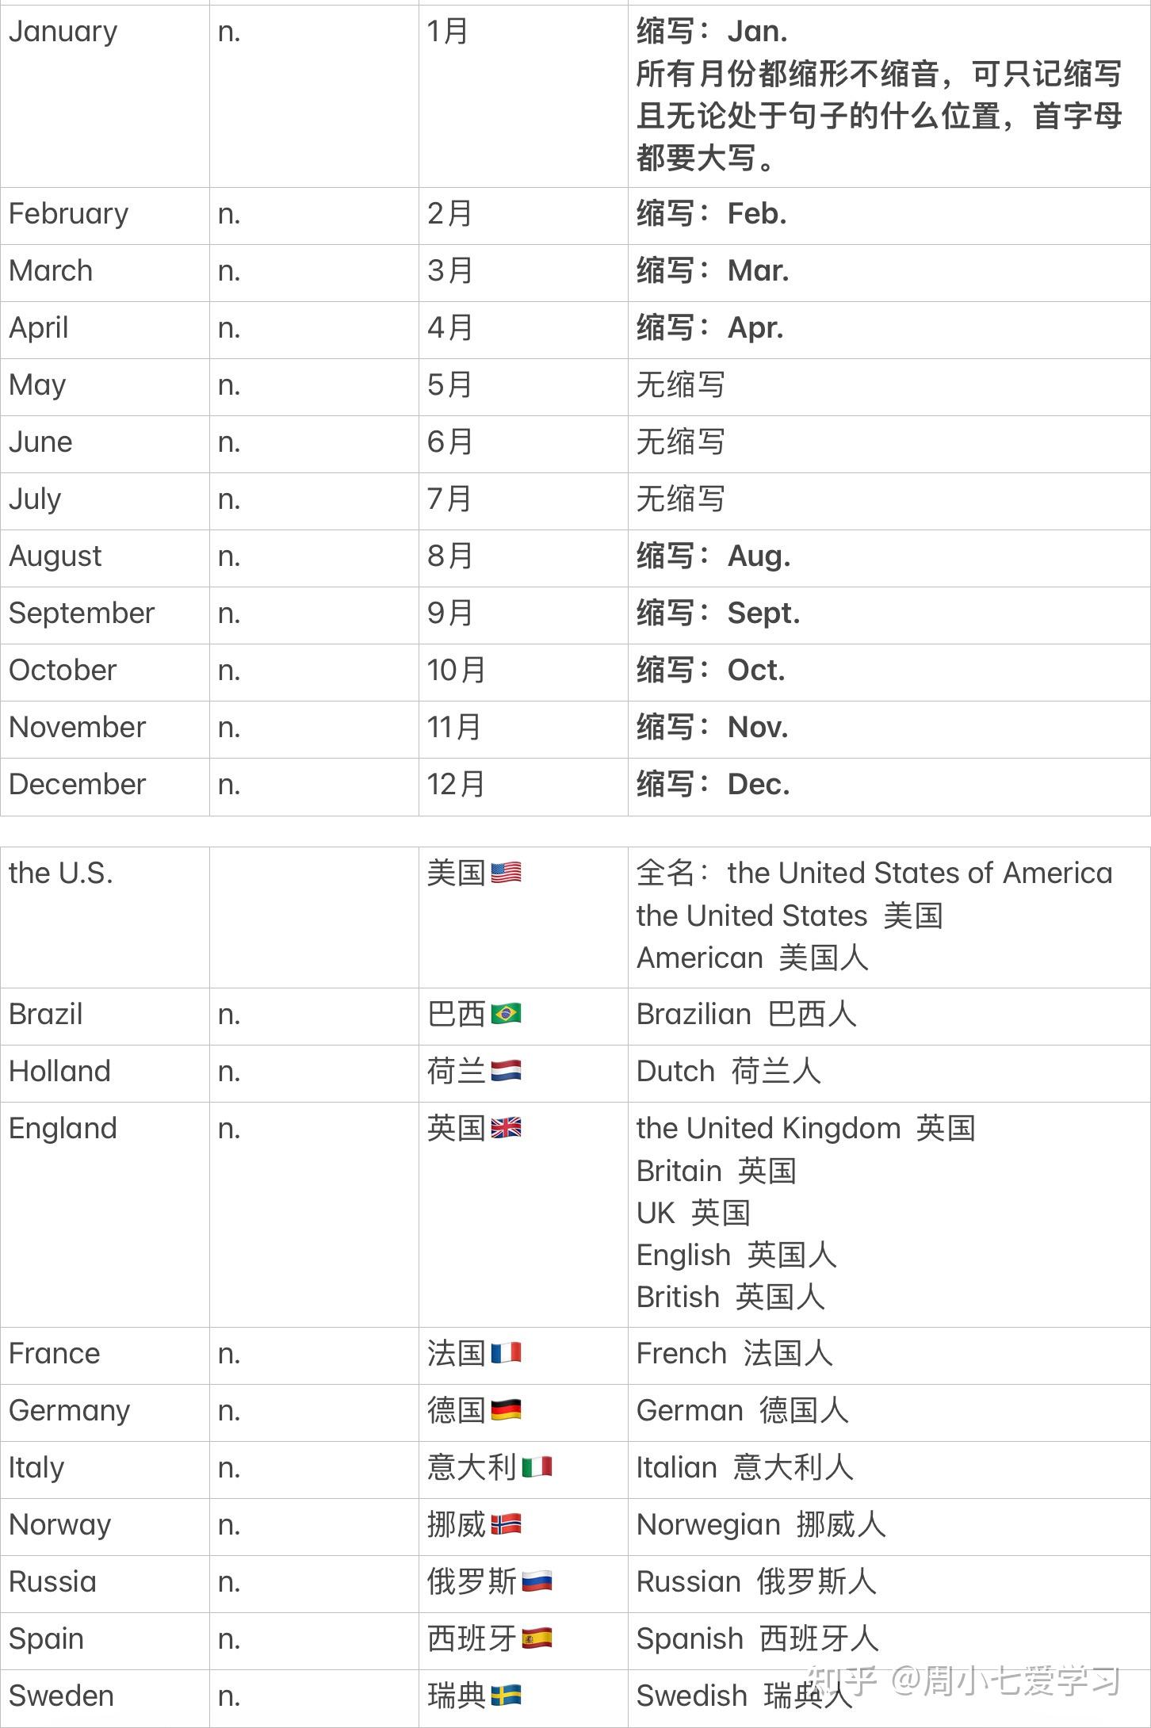
Task: Click the word Holland
Action: [59, 1071]
